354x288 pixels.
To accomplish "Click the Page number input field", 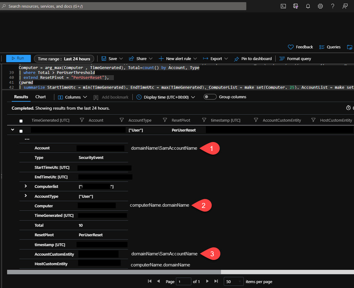I will click(x=184, y=281).
